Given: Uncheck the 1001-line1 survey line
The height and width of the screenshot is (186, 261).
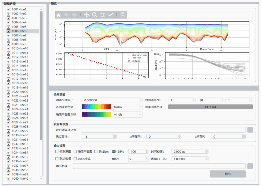Looking at the screenshot, I should (8, 9).
